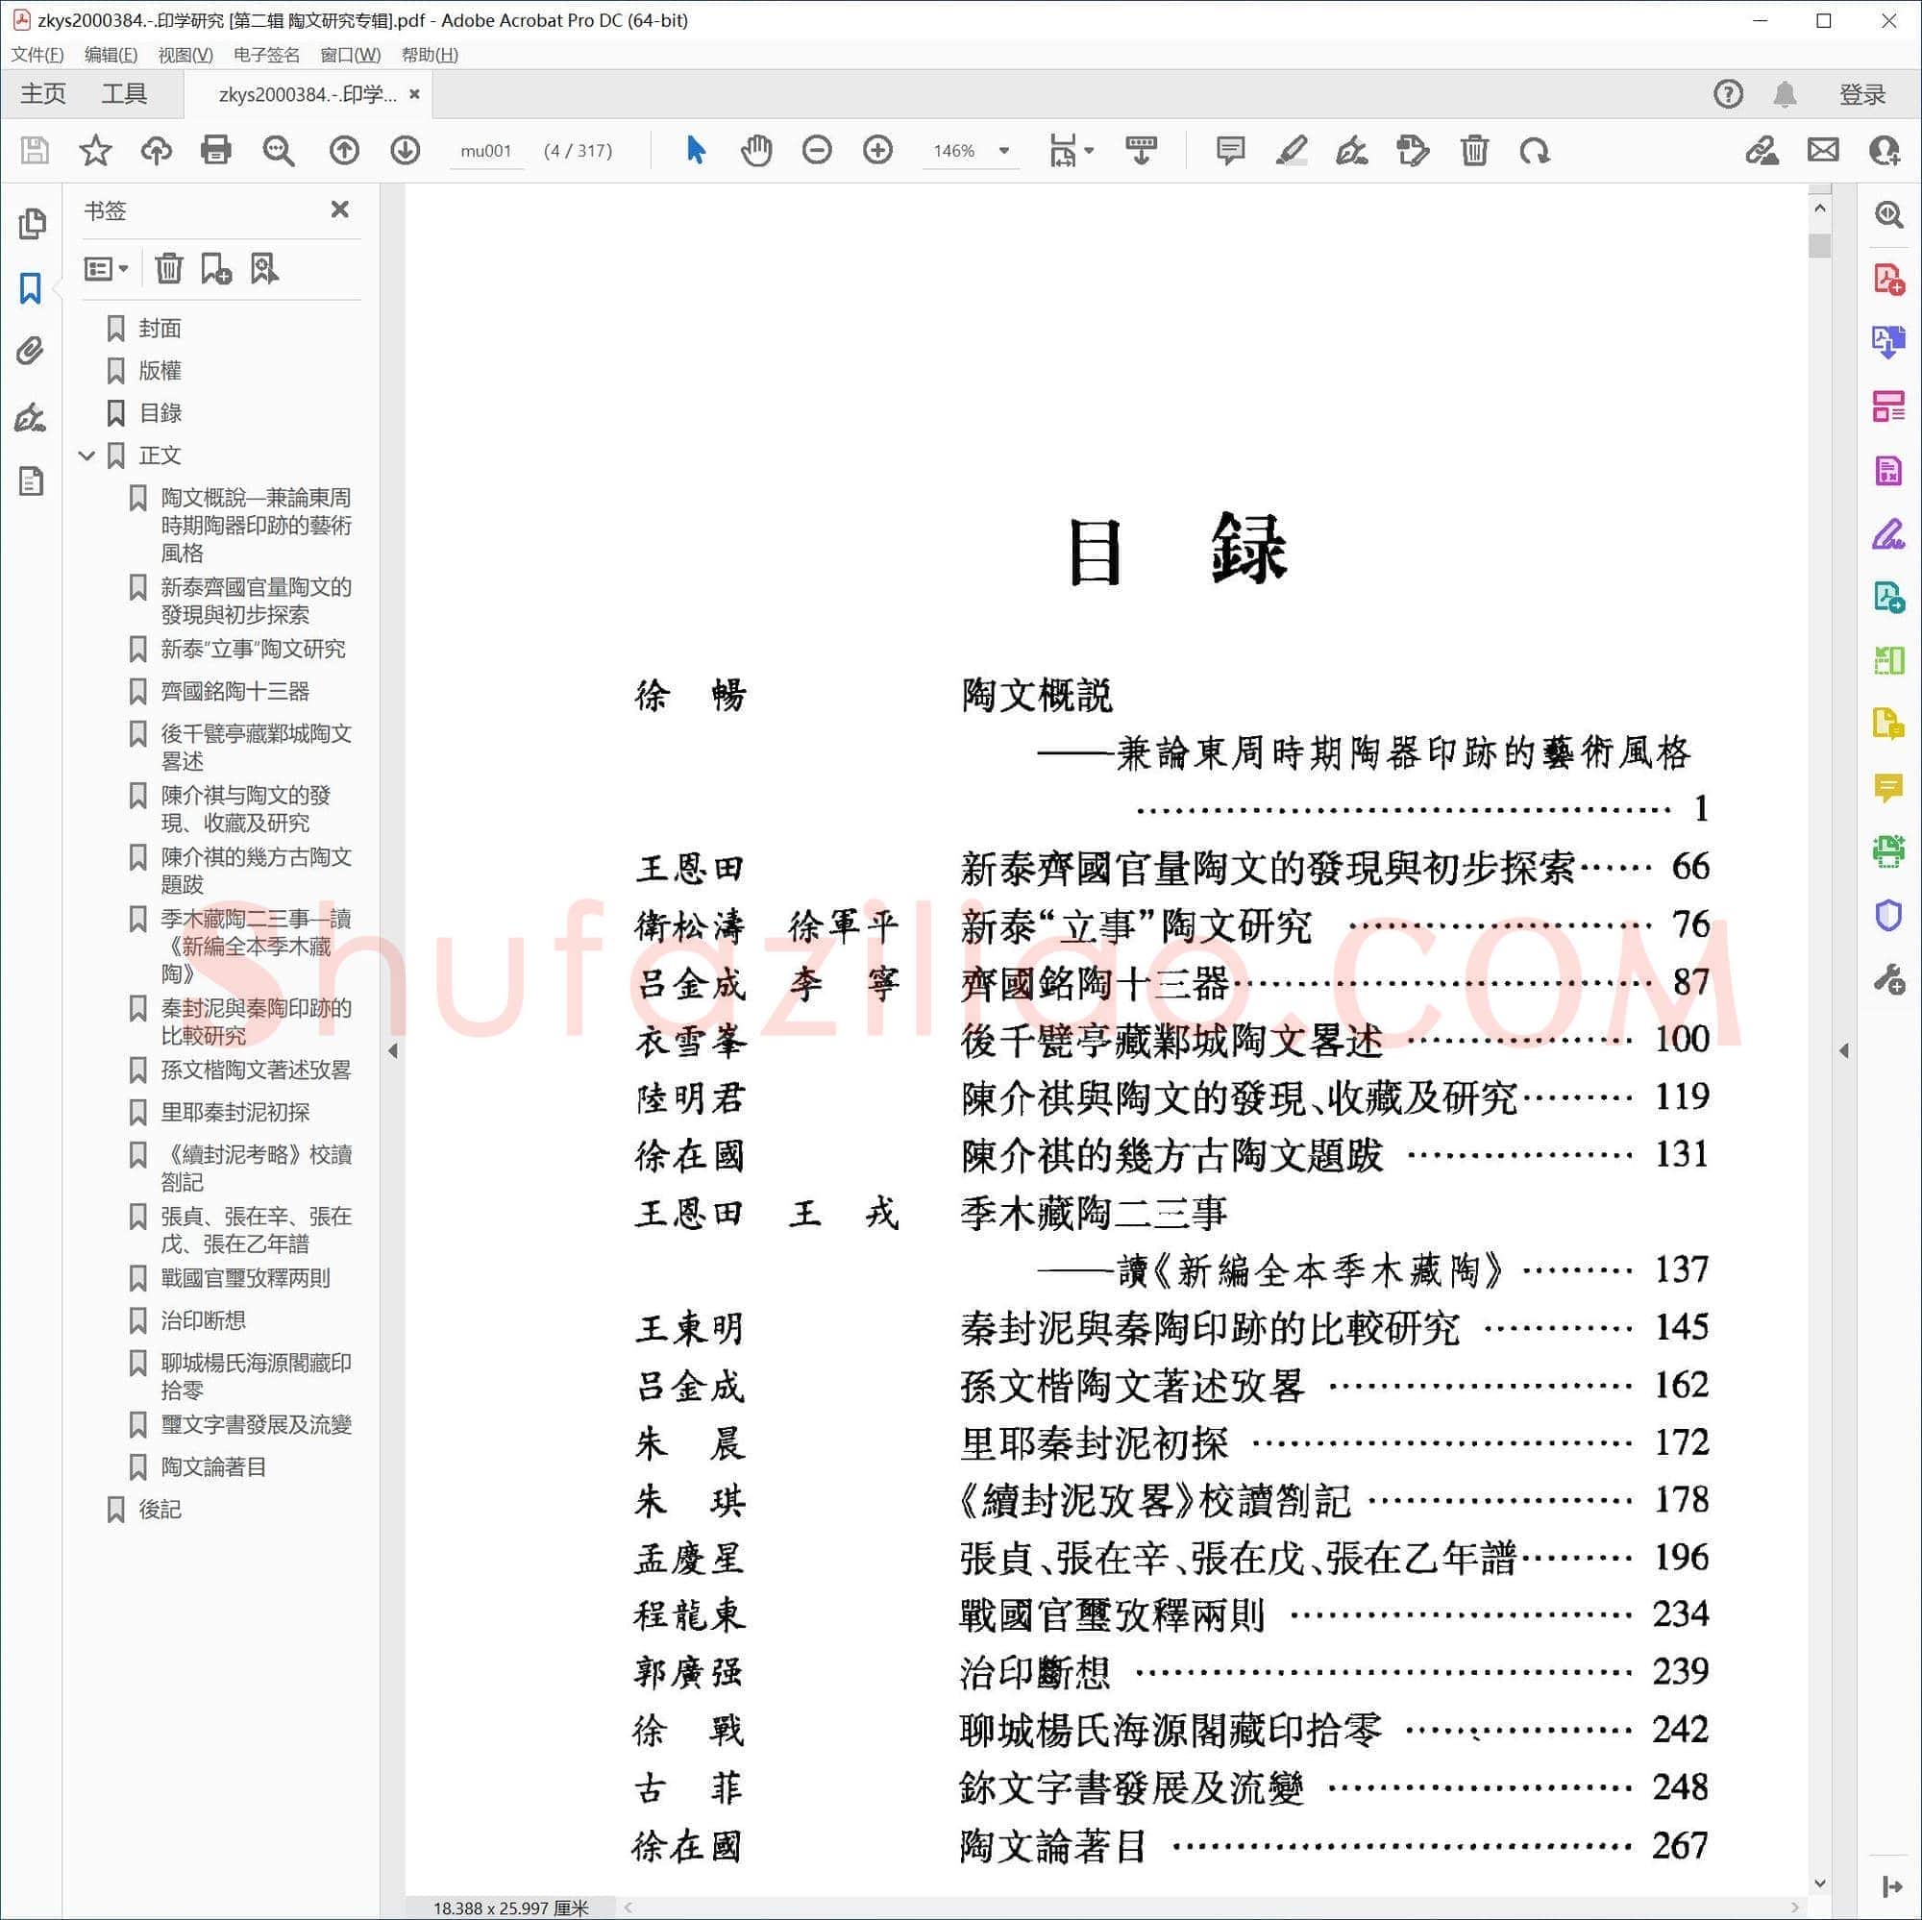Screen dimensions: 1922x1920
Task: Add a new bookmark
Action: coord(216,269)
